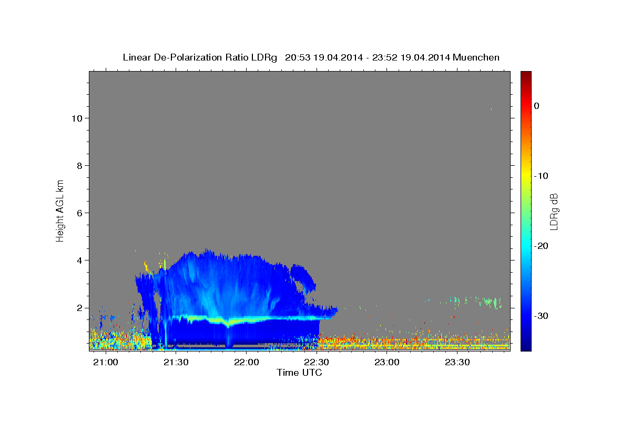Click the colorbar tick label '-30'
Image resolution: width=631 pixels, height=421 pixels.
tap(541, 316)
